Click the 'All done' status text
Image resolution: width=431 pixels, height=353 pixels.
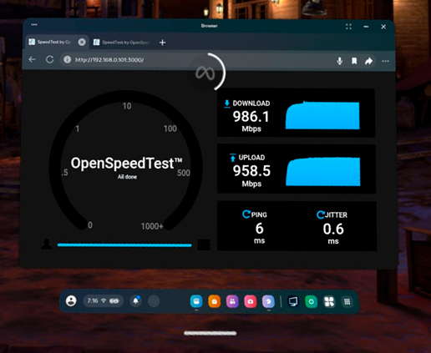coord(127,177)
